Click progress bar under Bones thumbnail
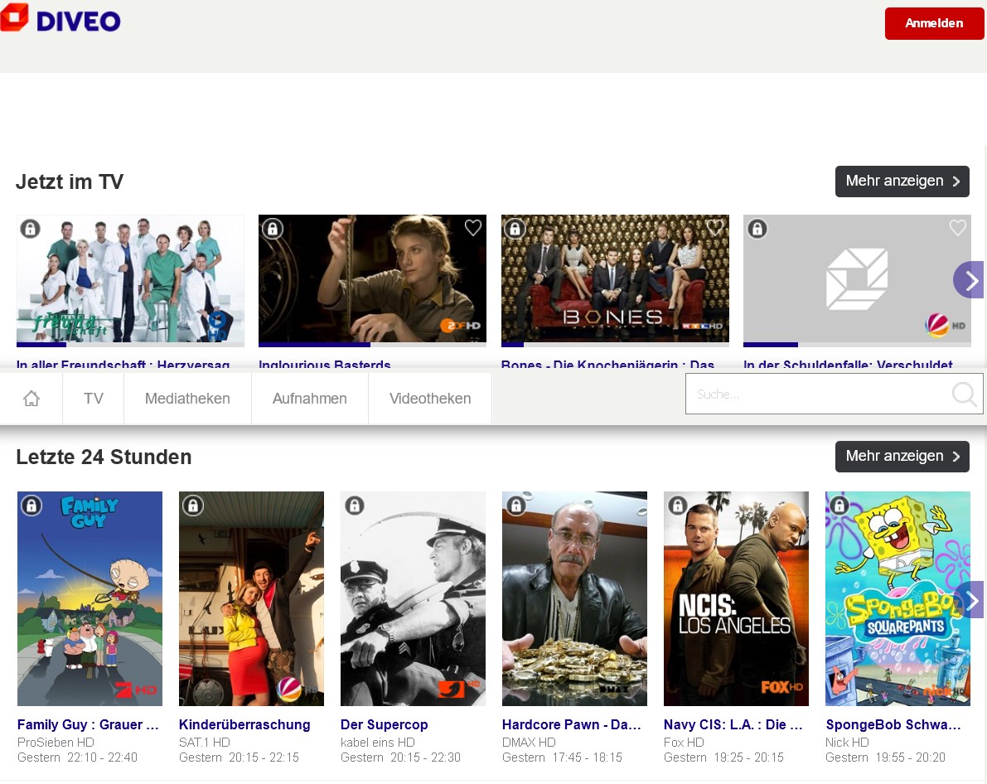 pyautogui.click(x=615, y=345)
